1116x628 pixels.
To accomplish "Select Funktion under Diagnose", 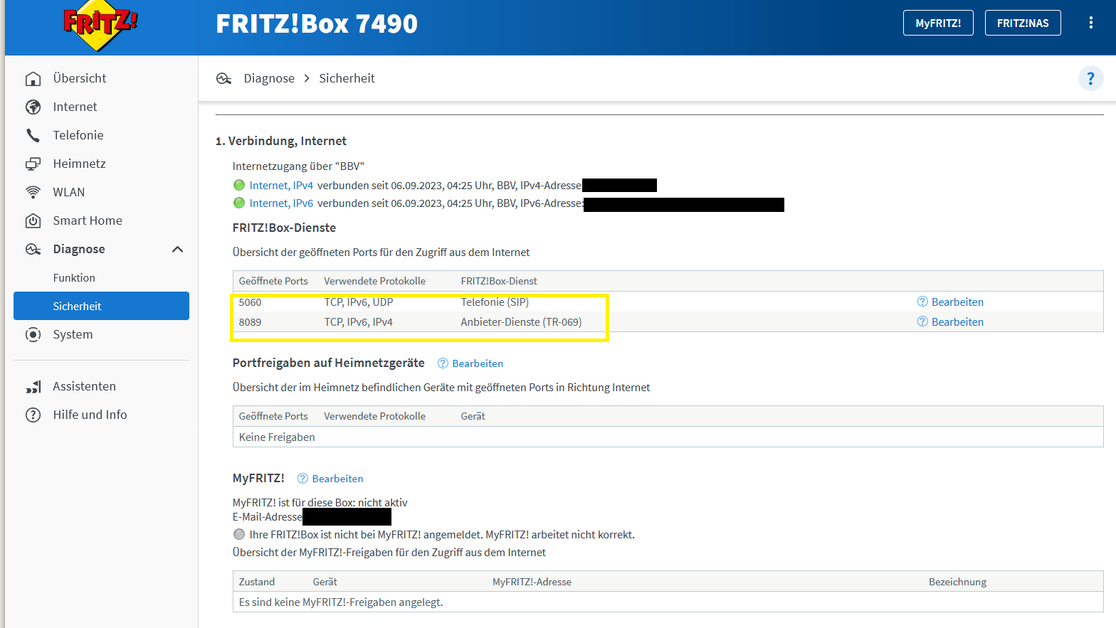I will pos(74,277).
